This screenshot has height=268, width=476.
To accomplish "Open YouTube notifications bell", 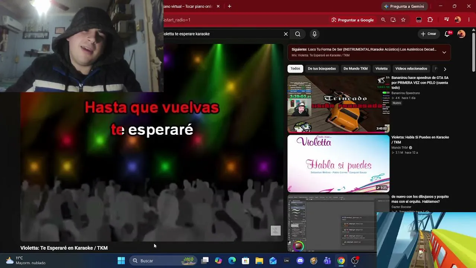I will pyautogui.click(x=448, y=34).
